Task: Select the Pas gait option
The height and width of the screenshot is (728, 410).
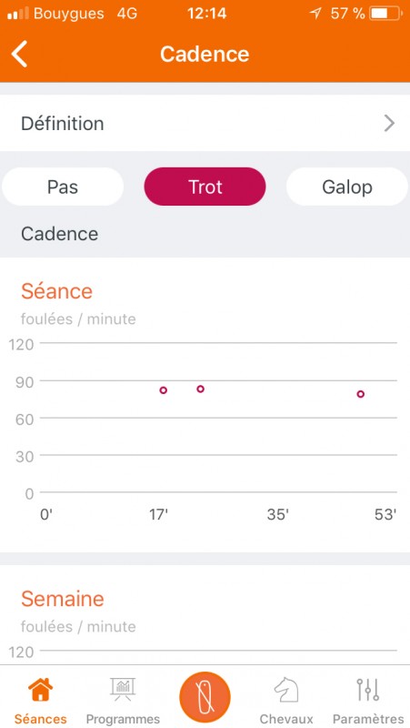Action: click(63, 187)
